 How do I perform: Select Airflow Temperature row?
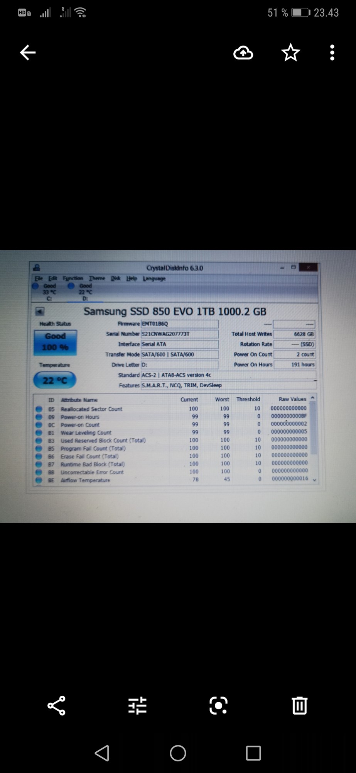coord(172,480)
